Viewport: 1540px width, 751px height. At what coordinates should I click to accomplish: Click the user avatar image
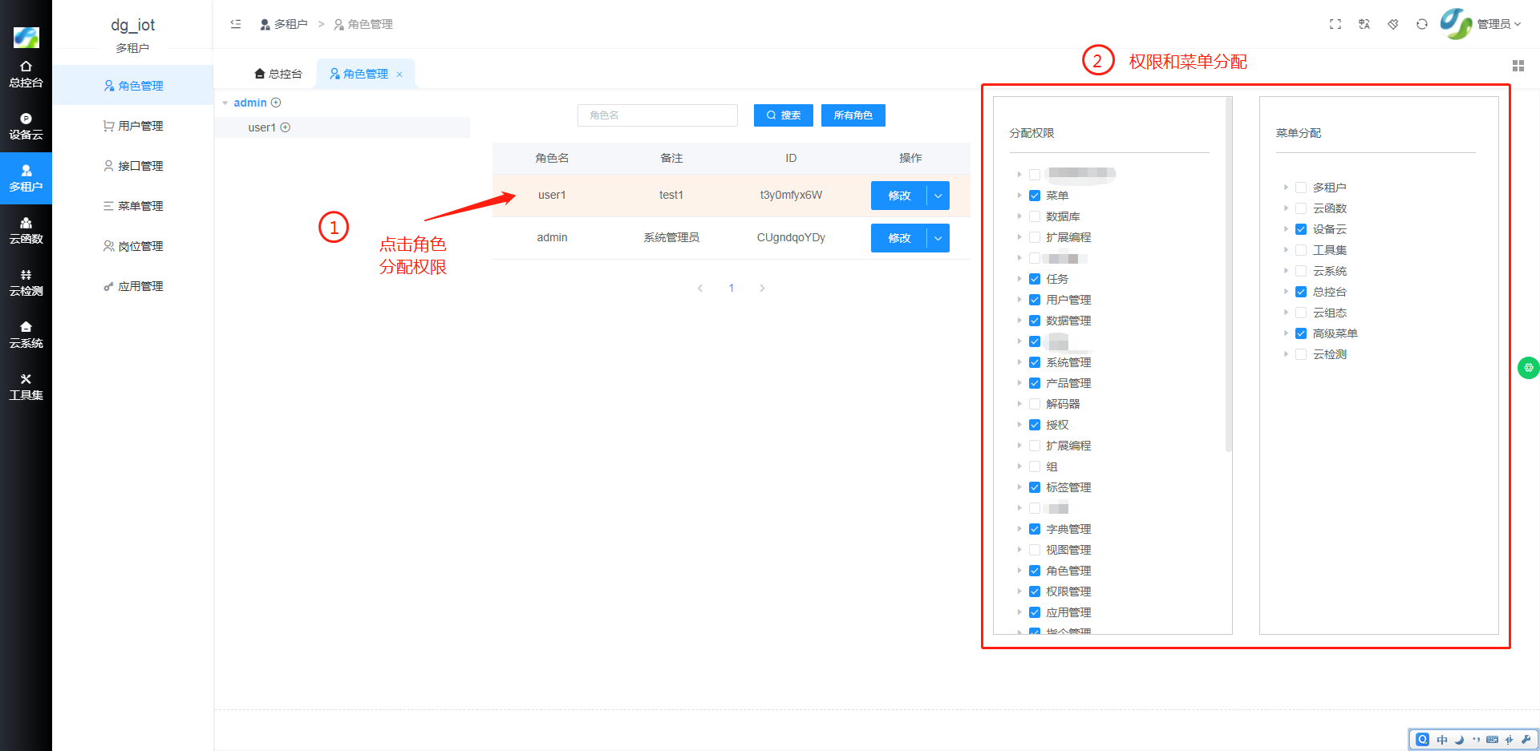click(x=1456, y=23)
